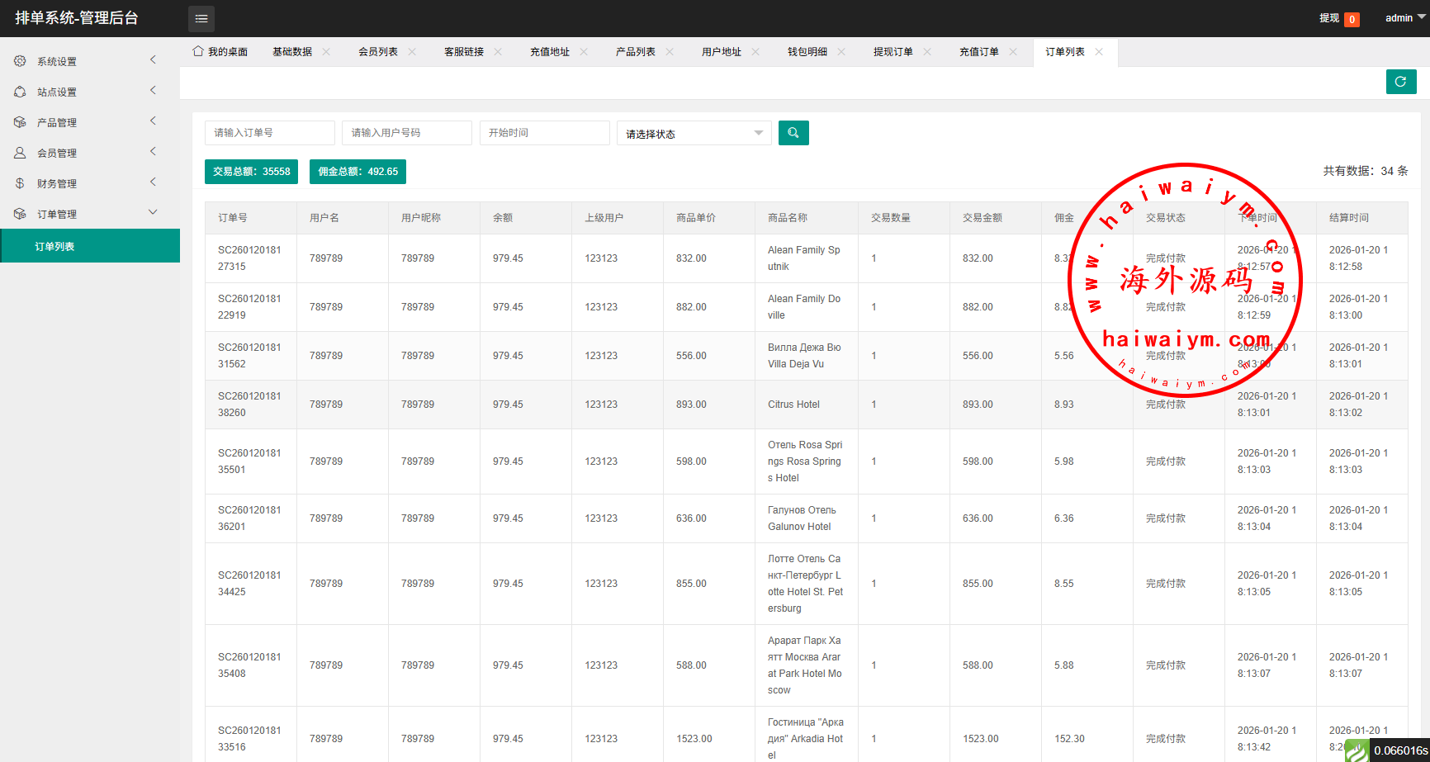Screen dimensions: 1430x762
Task: Click the 财务管理 dollar icon
Action: [20, 183]
